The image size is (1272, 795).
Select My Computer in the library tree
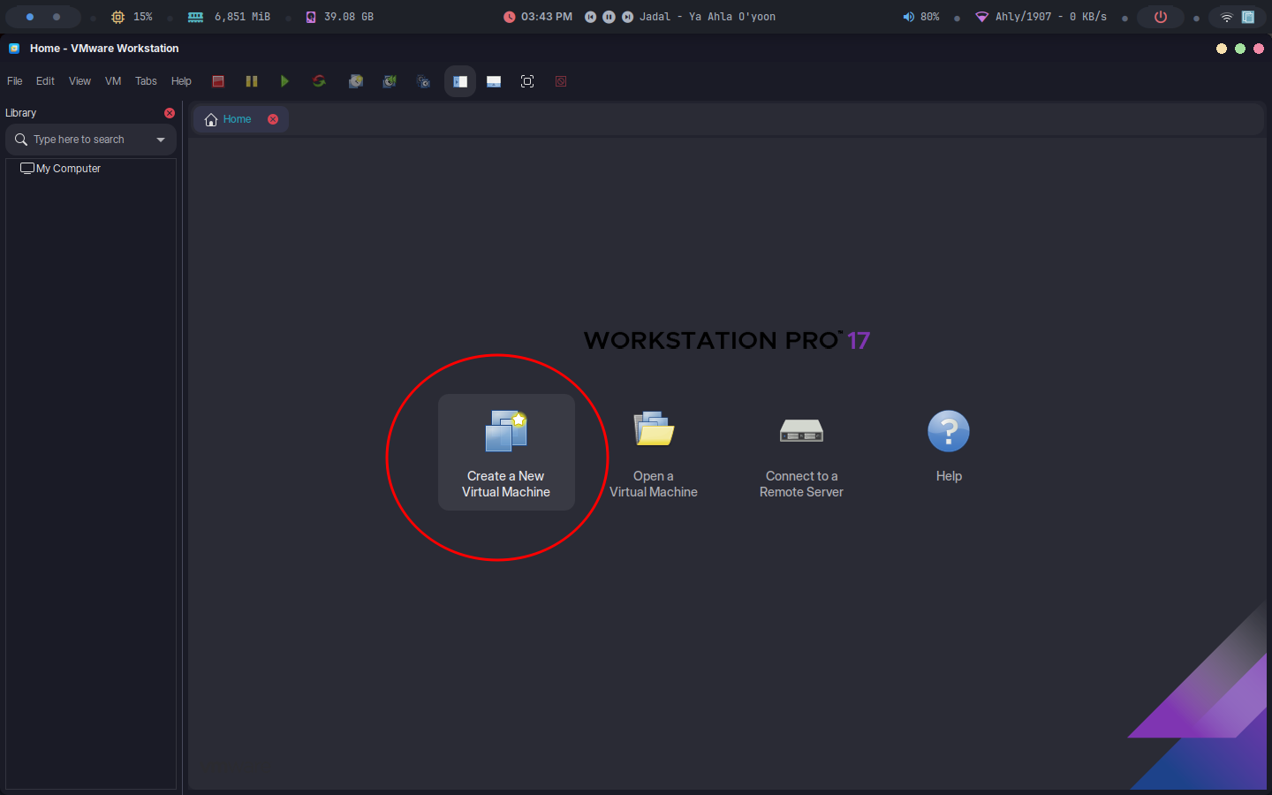(68, 169)
